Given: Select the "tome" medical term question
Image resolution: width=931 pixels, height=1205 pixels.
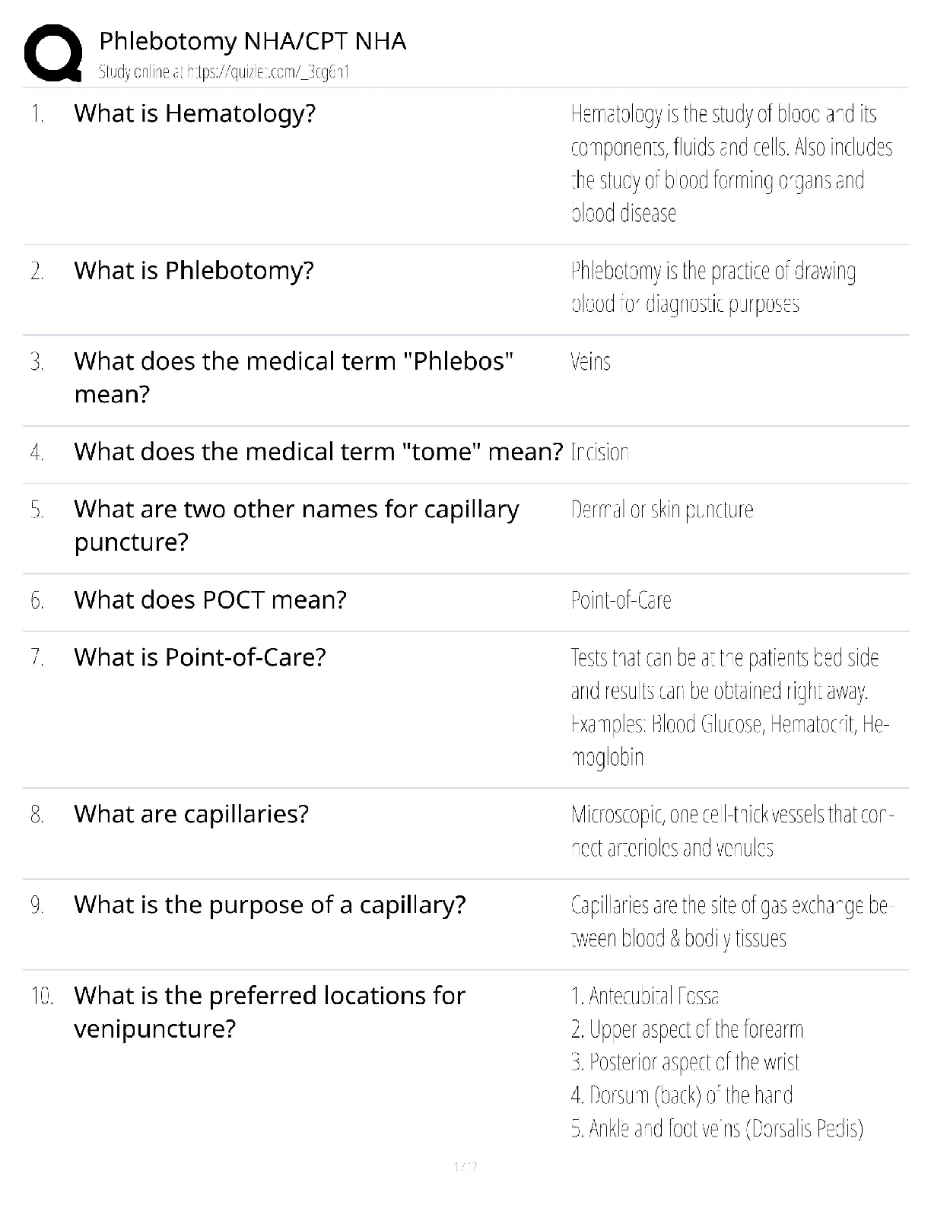Looking at the screenshot, I should [x=318, y=451].
